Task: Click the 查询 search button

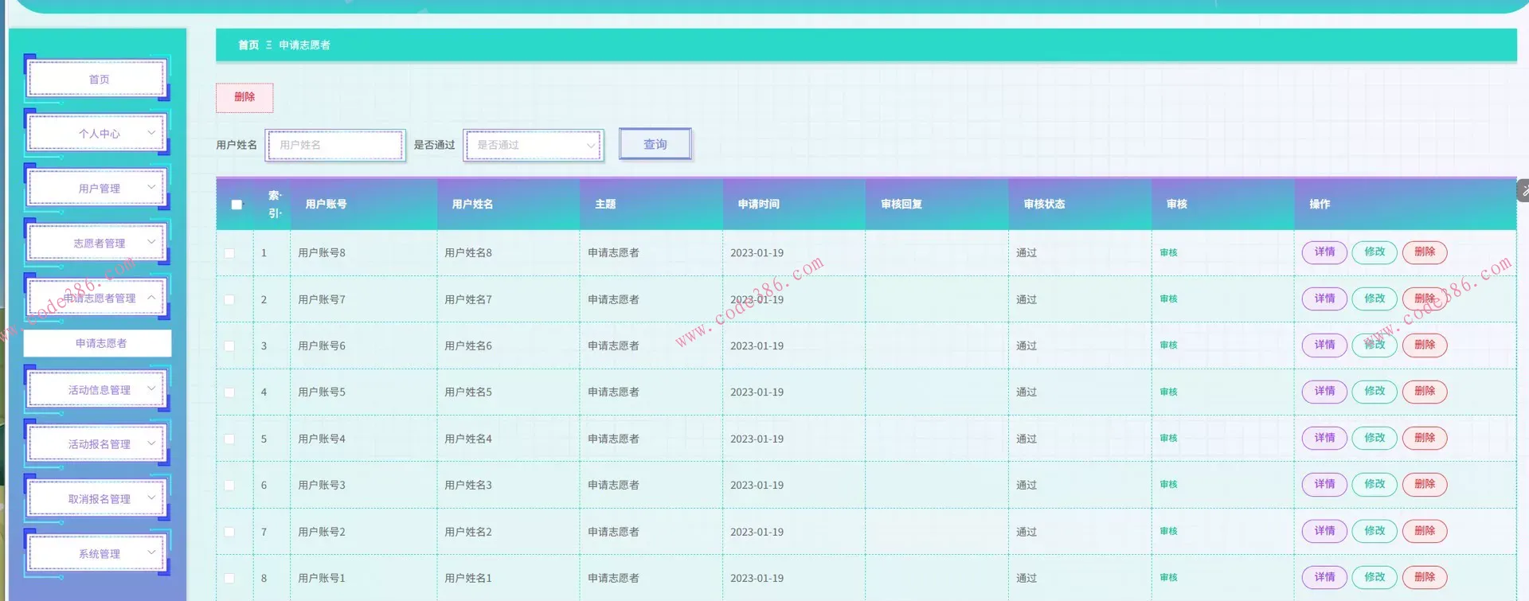Action: (655, 144)
